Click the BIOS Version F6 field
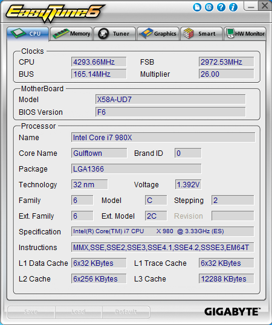 [x=170, y=112]
